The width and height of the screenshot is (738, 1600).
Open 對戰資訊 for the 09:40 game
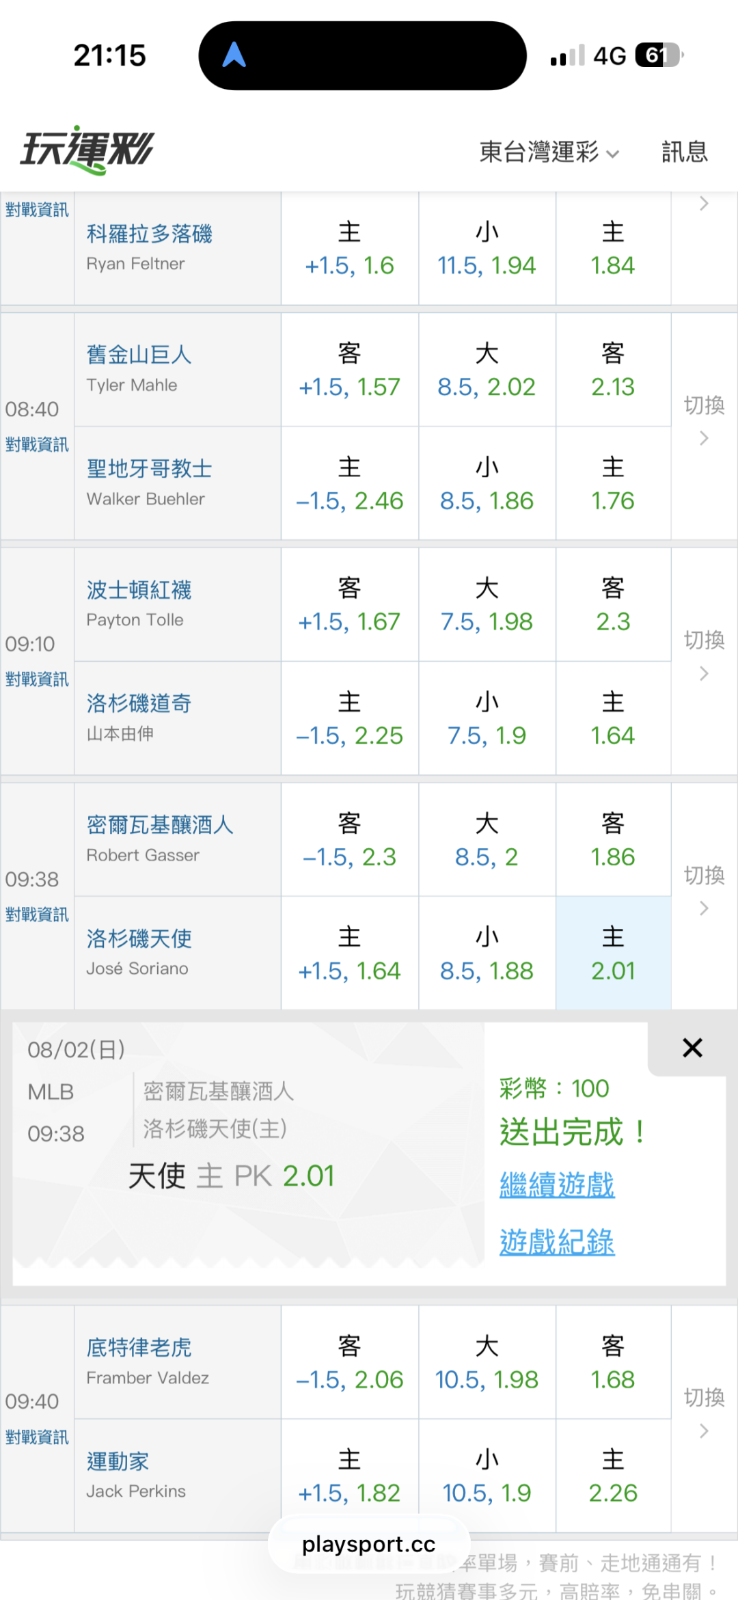pyautogui.click(x=37, y=1437)
